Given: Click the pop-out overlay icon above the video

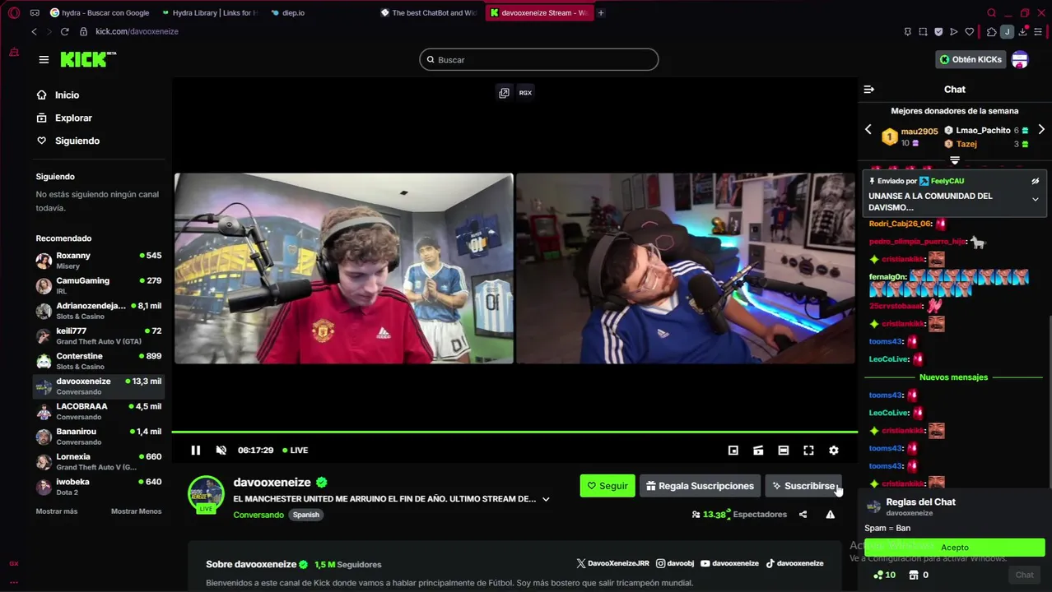Looking at the screenshot, I should click(x=504, y=93).
